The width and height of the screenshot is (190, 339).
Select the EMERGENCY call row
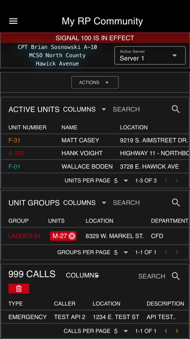tap(95, 317)
